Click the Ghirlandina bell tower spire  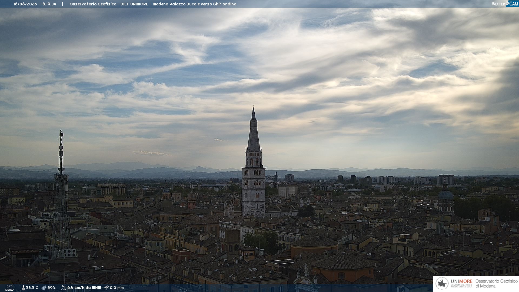click(254, 130)
